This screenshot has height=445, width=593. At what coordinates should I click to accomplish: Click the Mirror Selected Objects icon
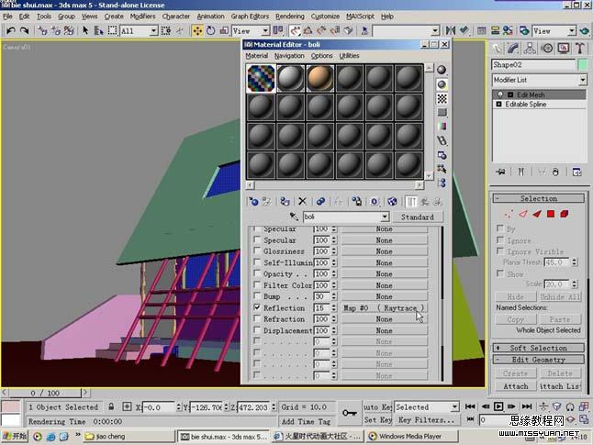coord(451,30)
